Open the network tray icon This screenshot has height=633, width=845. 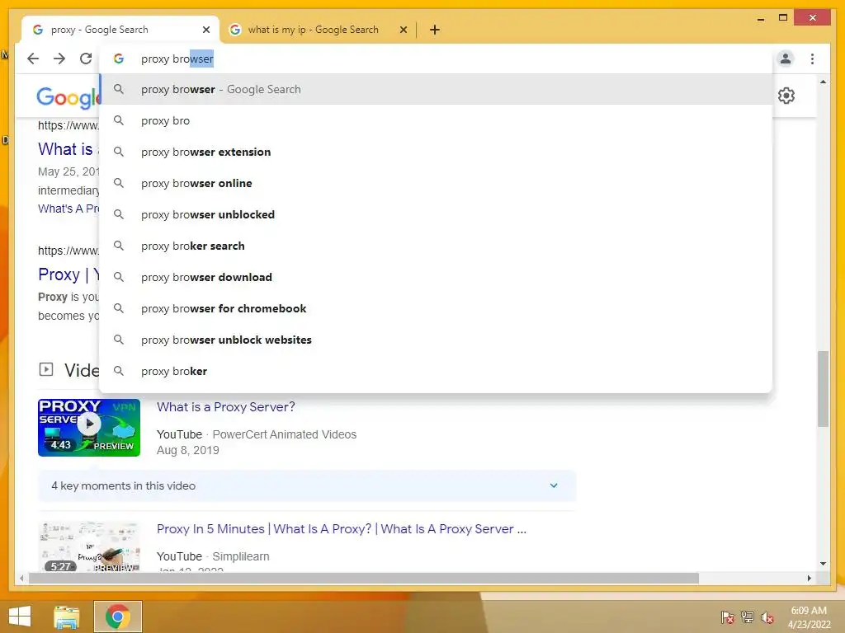pos(748,617)
